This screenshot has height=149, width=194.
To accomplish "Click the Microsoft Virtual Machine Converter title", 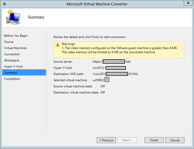I will (x=97, y=4).
